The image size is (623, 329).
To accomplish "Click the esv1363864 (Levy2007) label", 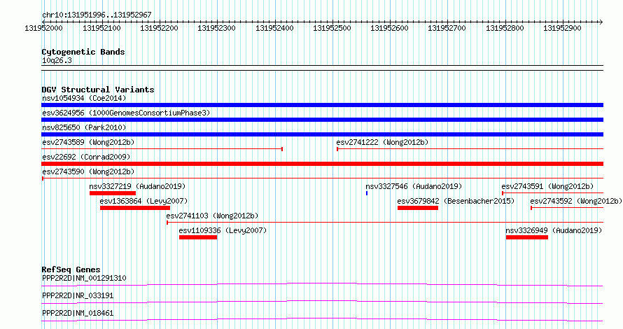I will point(143,201).
